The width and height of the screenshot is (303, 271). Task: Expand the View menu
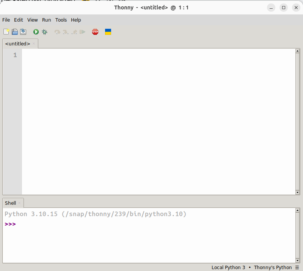33,20
